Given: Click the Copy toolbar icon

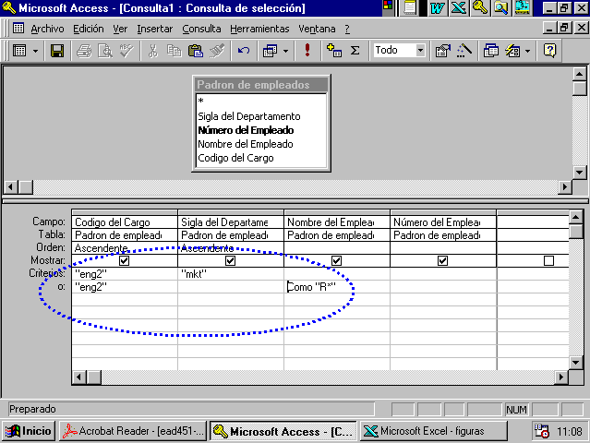Looking at the screenshot, I should pos(174,51).
